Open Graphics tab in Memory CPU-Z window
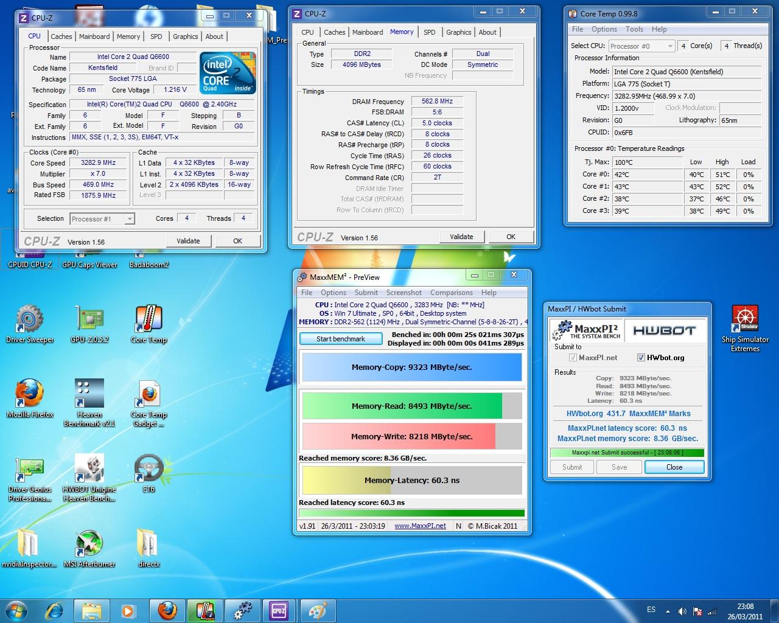Viewport: 779px width, 623px height. click(x=458, y=32)
